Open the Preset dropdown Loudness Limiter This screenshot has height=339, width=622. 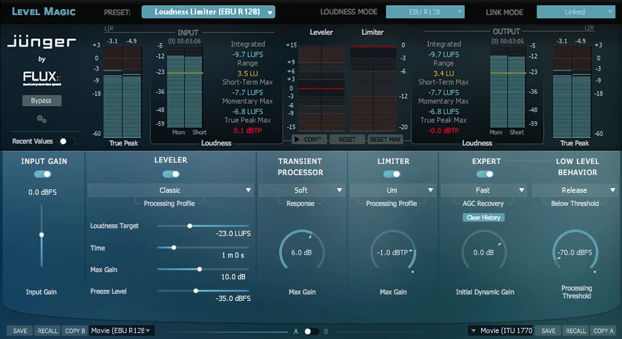point(208,12)
